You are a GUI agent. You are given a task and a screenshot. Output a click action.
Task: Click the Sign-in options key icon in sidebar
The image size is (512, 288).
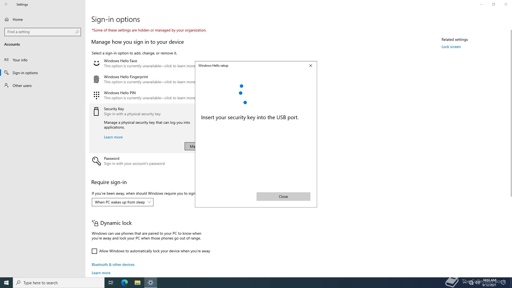(7, 73)
